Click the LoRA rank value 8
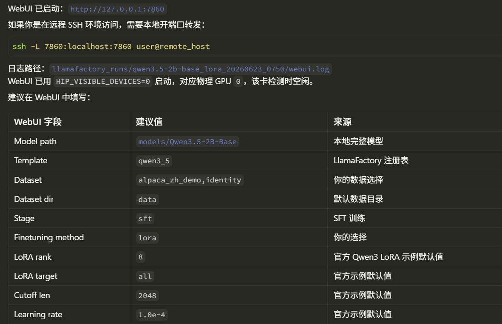The width and height of the screenshot is (502, 324). pyautogui.click(x=141, y=257)
